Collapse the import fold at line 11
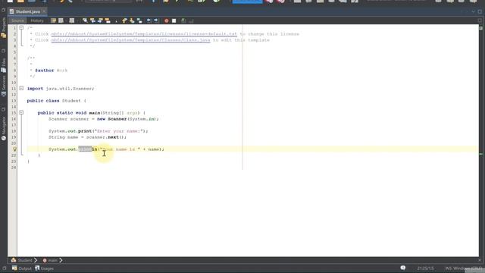 point(21,88)
